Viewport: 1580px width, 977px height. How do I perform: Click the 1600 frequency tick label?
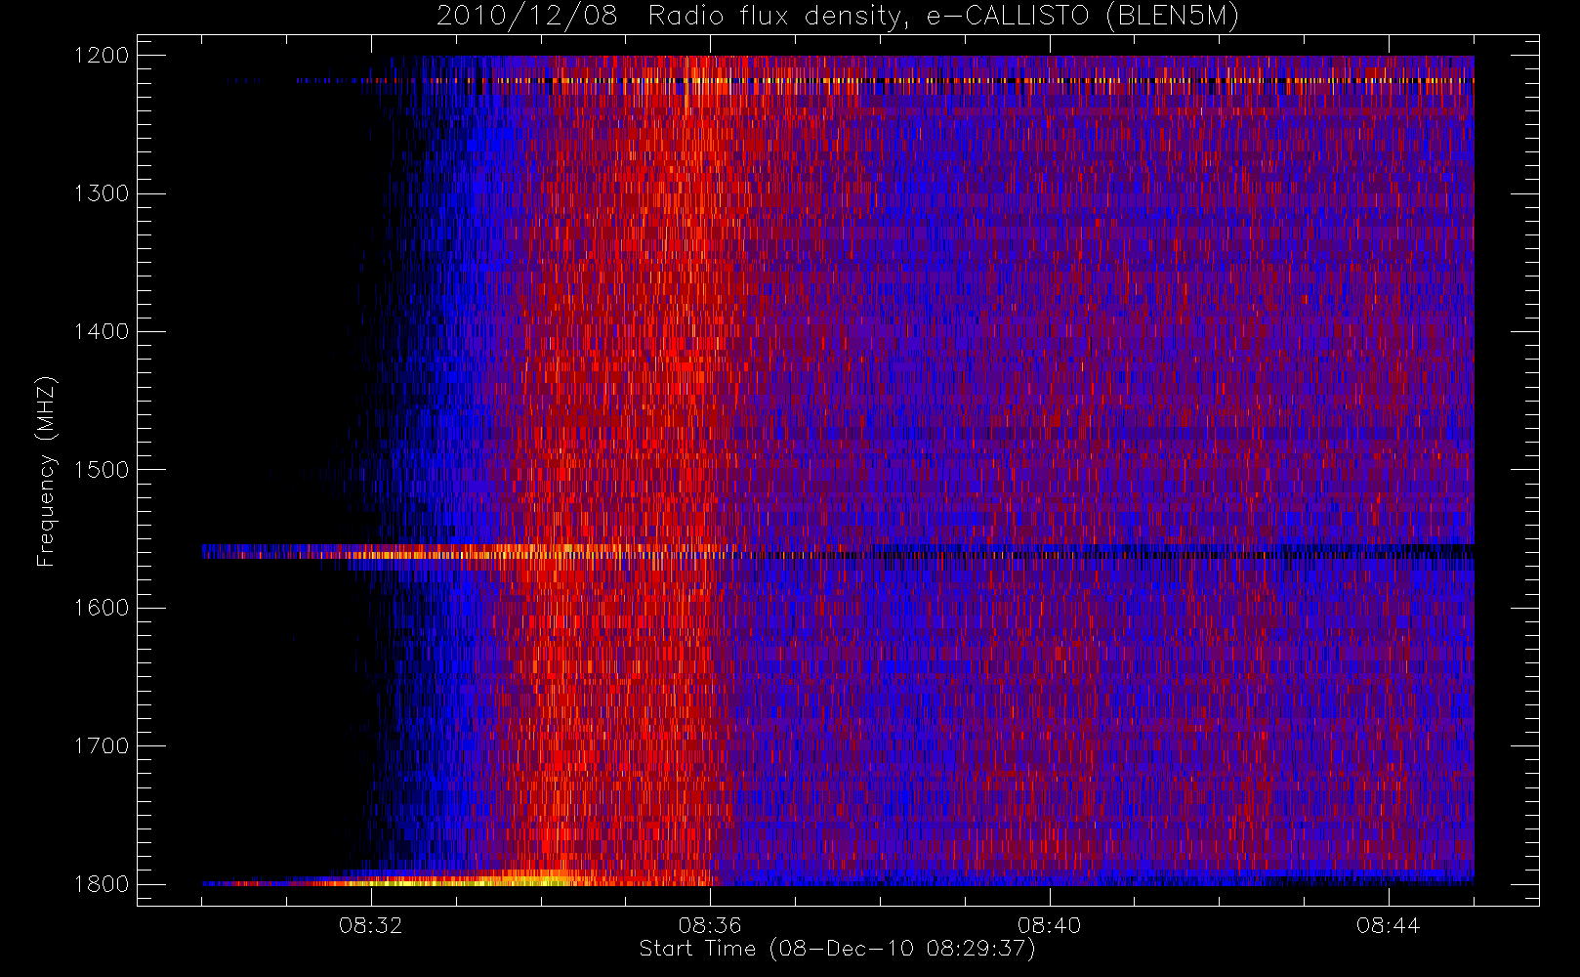pyautogui.click(x=102, y=608)
